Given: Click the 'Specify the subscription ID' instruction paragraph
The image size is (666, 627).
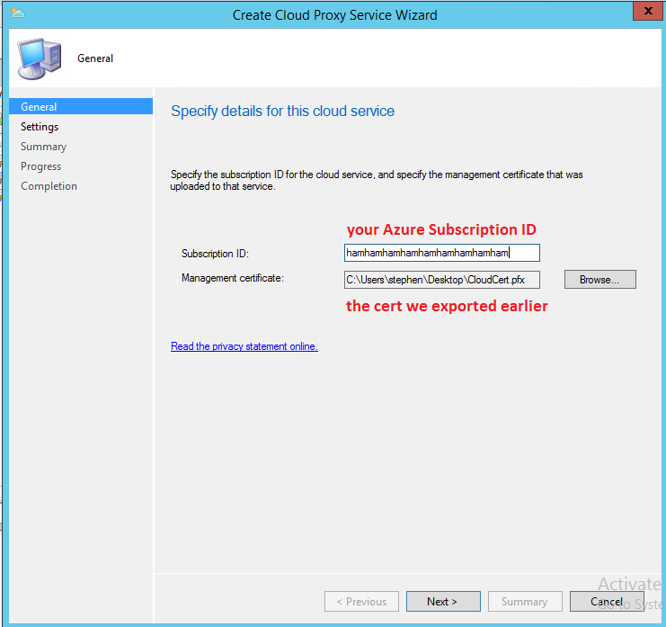Looking at the screenshot, I should (377, 180).
